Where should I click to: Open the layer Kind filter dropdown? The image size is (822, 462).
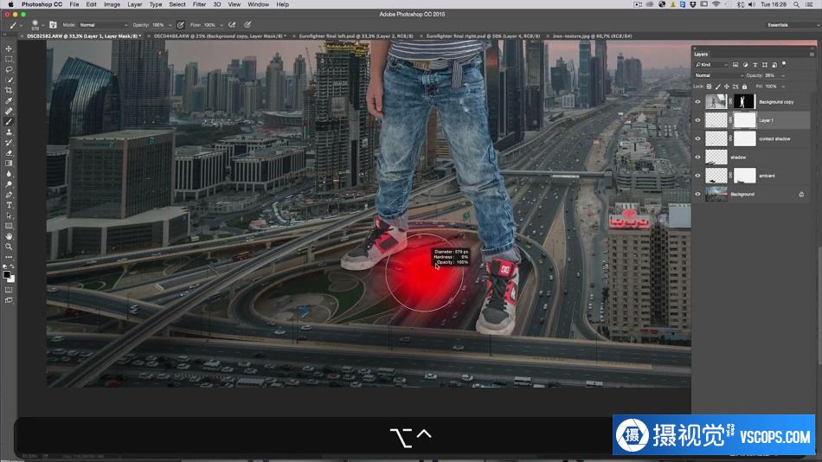click(712, 65)
